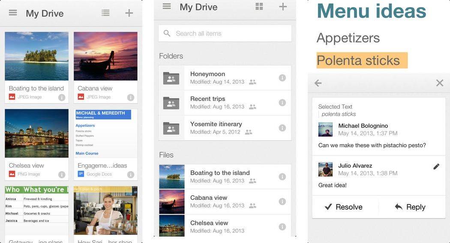Screen dimensions: 450x243
Task: Click the pistachio pesto comment text
Action: [372, 145]
